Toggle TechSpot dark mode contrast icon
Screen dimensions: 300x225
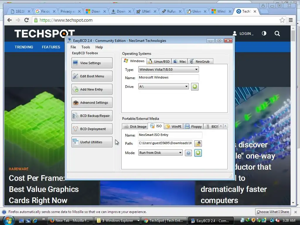coord(264,33)
